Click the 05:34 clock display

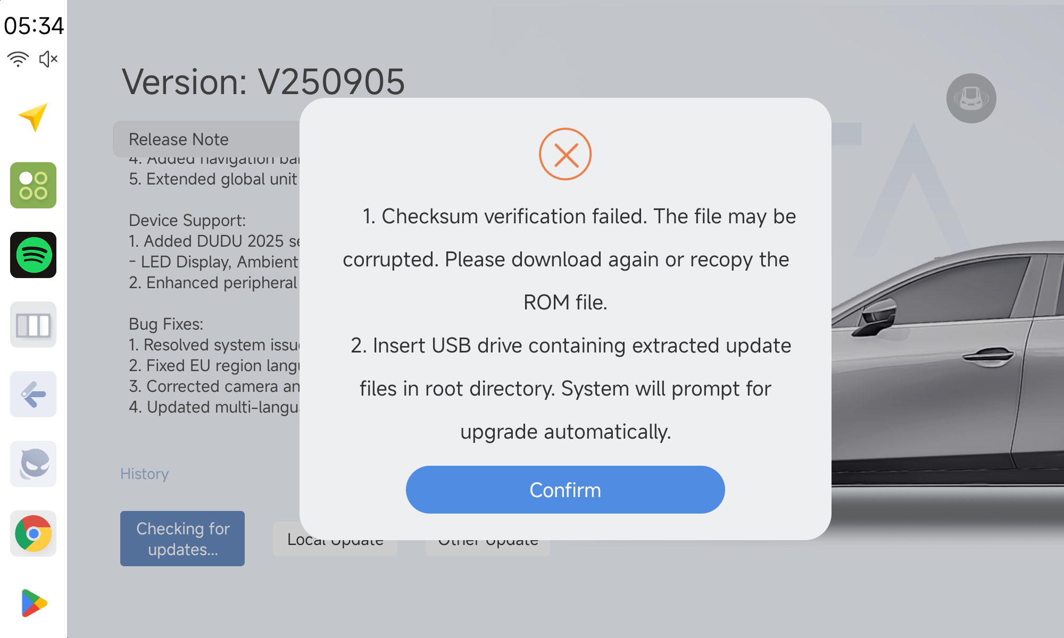[x=34, y=26]
